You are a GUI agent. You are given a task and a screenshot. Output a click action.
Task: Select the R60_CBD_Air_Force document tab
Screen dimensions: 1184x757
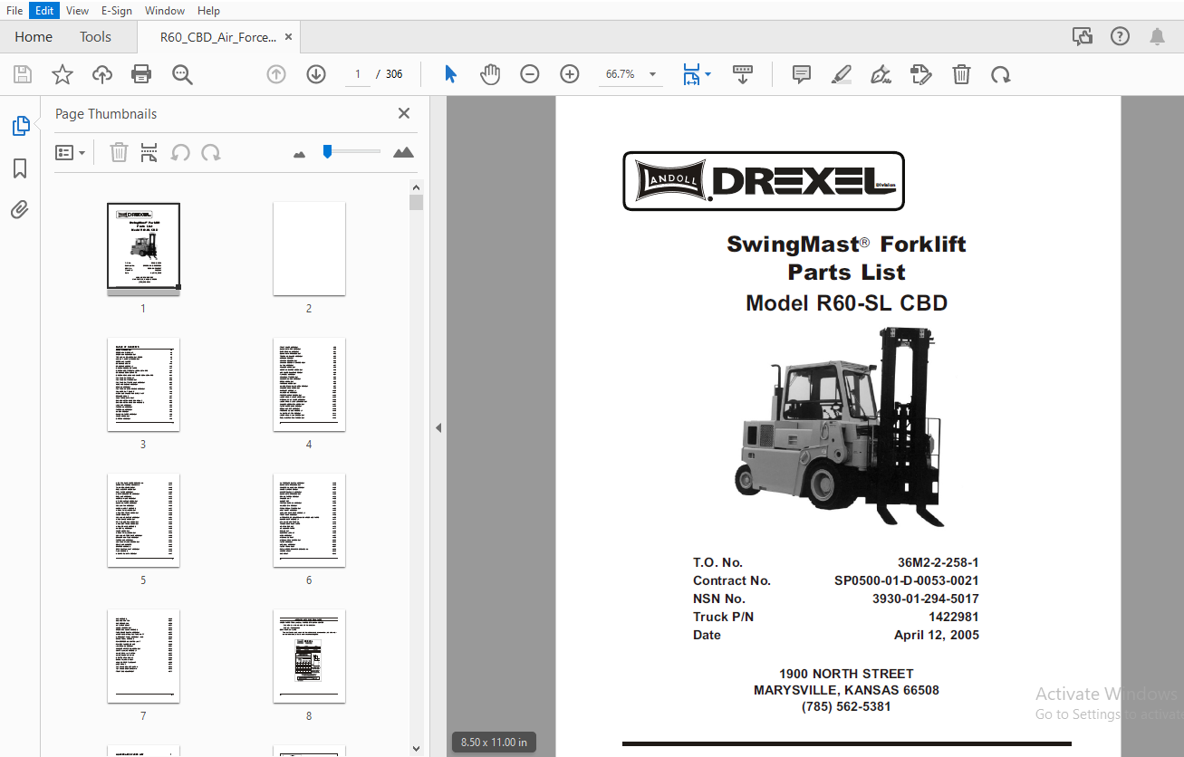[x=217, y=37]
